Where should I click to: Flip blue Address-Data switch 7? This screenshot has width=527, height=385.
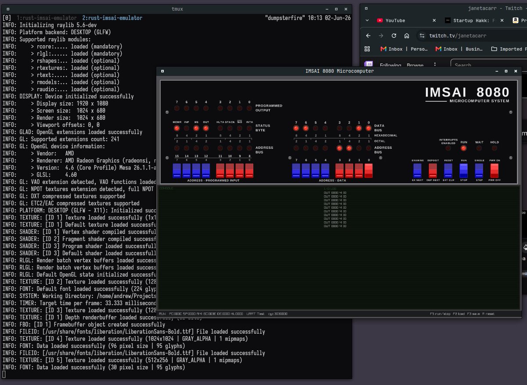(296, 170)
